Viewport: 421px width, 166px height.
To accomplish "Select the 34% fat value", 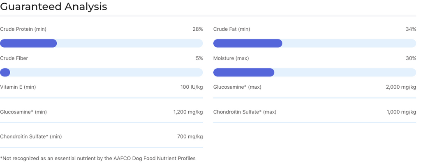I will [x=411, y=29].
